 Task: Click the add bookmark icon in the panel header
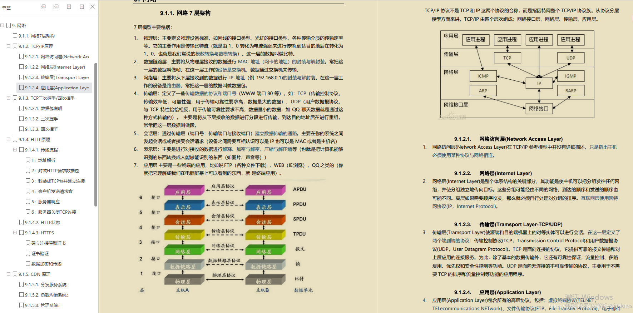(x=69, y=7)
